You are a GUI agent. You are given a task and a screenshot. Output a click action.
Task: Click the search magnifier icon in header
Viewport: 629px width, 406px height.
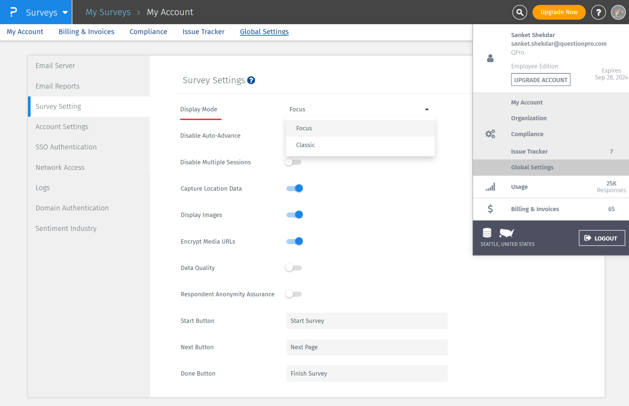tap(520, 12)
